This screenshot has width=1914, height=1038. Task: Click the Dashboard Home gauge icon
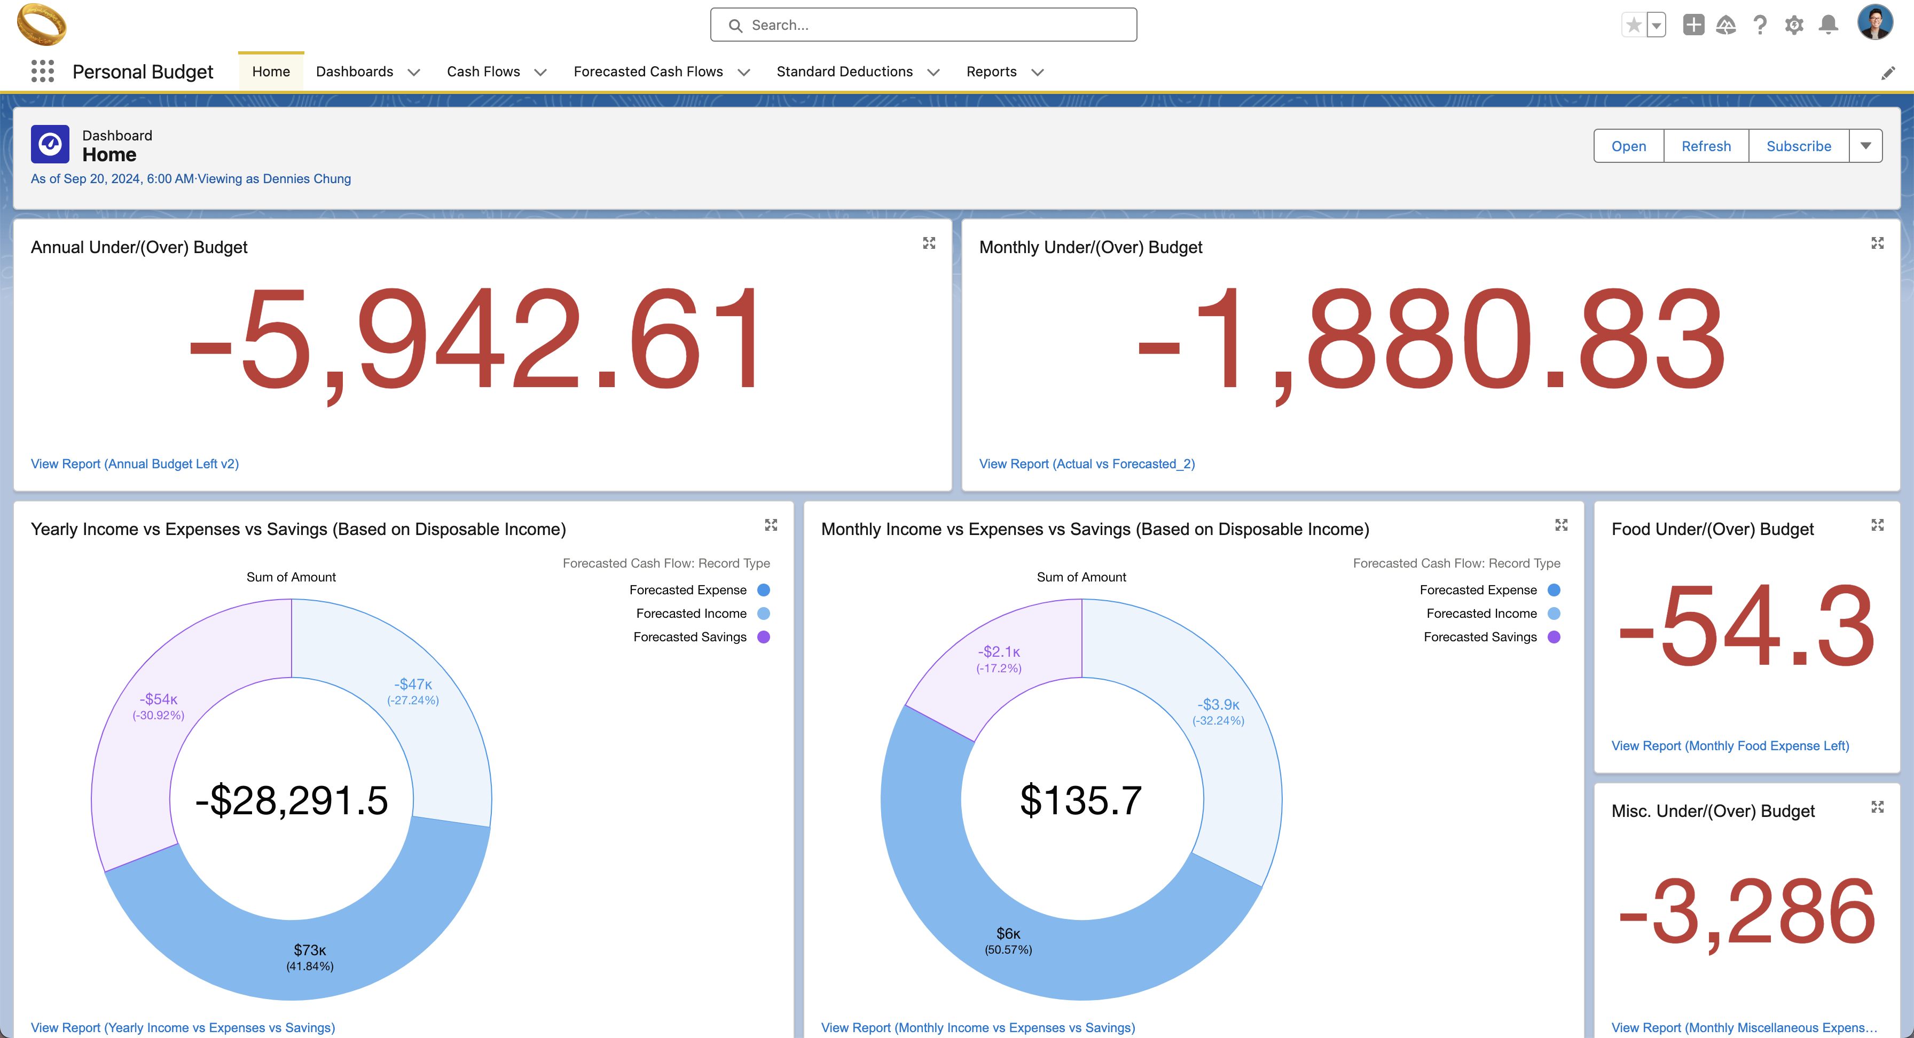coord(50,144)
